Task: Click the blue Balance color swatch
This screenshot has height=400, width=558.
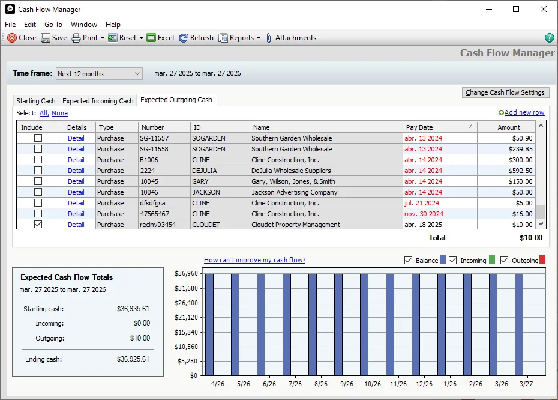Action: pos(443,261)
